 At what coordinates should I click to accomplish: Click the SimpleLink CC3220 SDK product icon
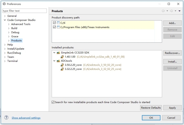click(58, 53)
